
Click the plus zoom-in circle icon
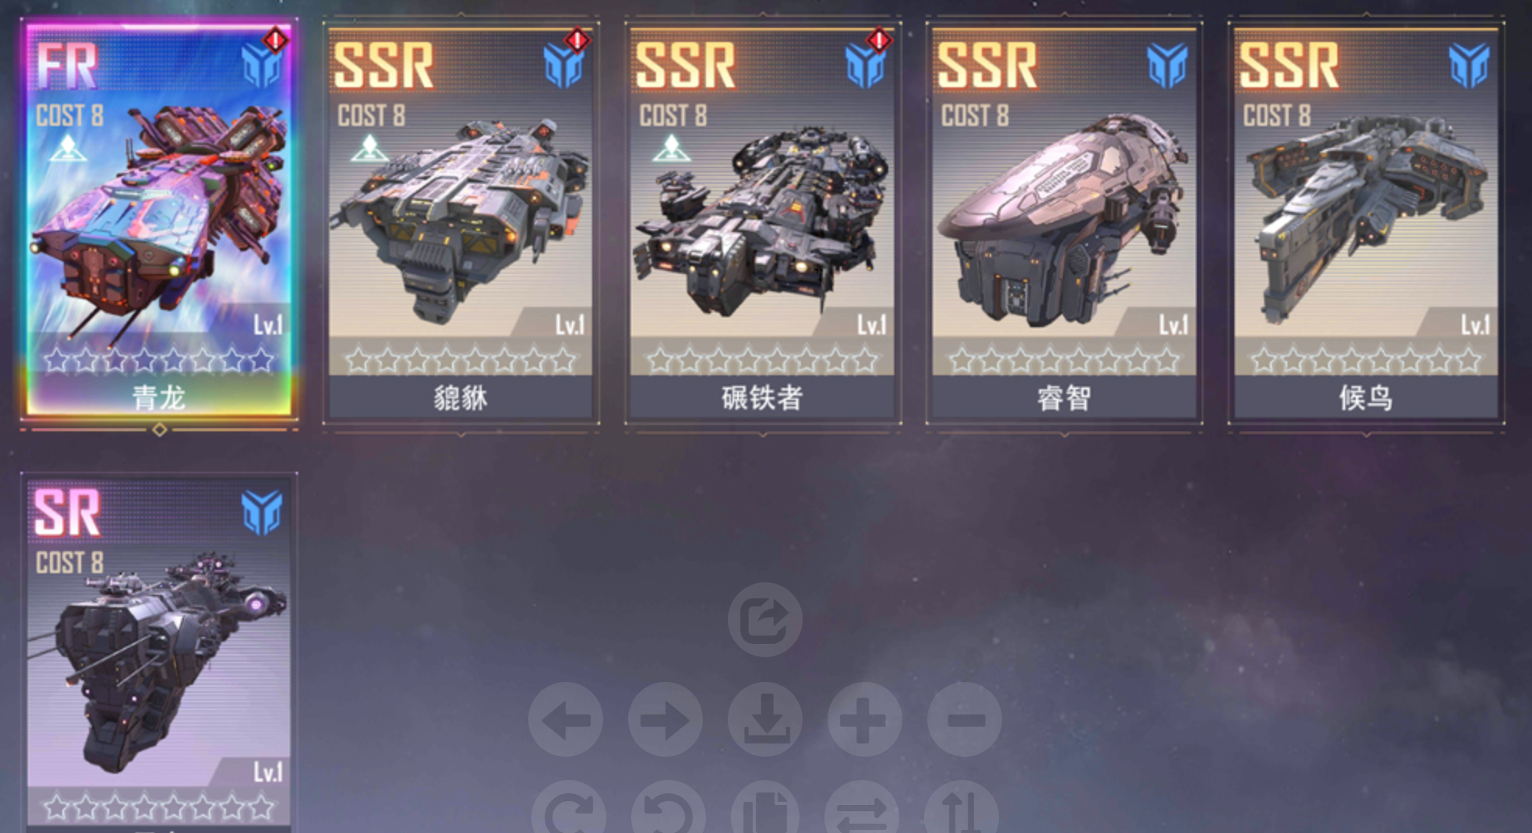click(x=864, y=719)
